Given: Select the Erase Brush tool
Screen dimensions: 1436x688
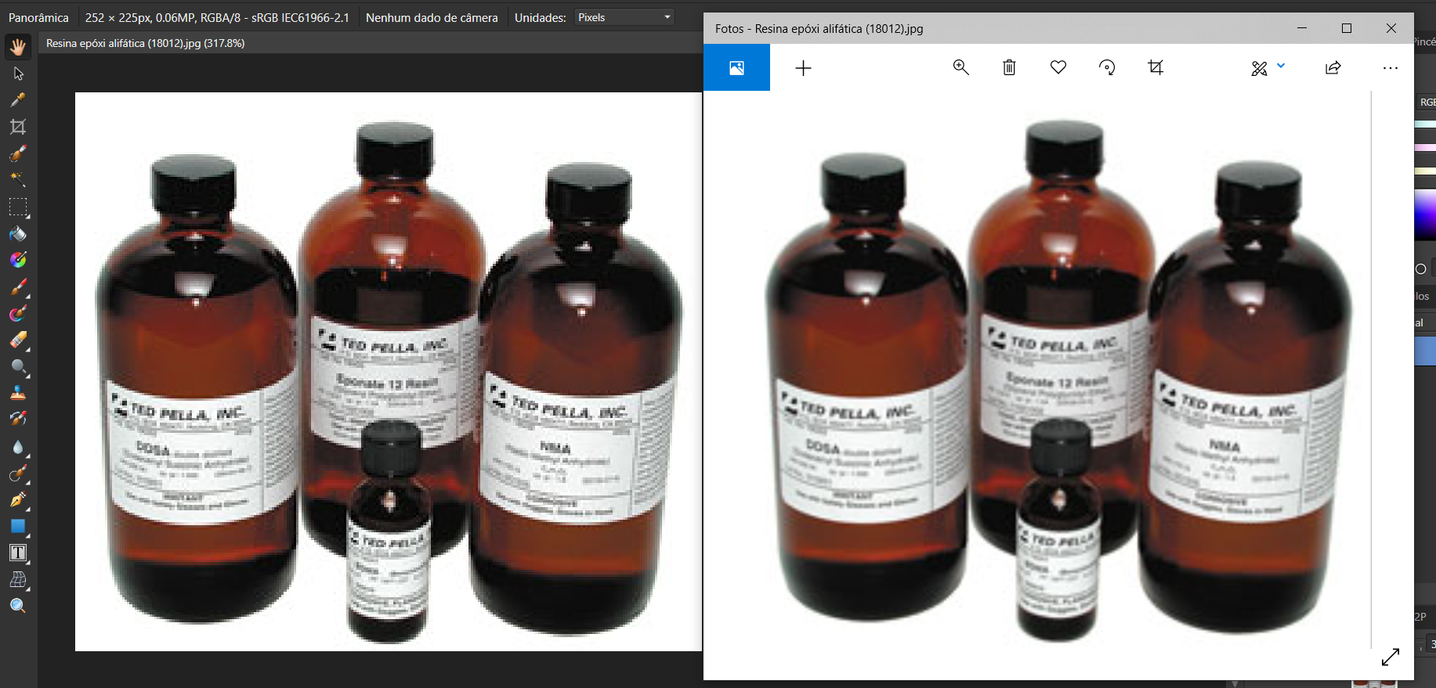Looking at the screenshot, I should coord(18,340).
